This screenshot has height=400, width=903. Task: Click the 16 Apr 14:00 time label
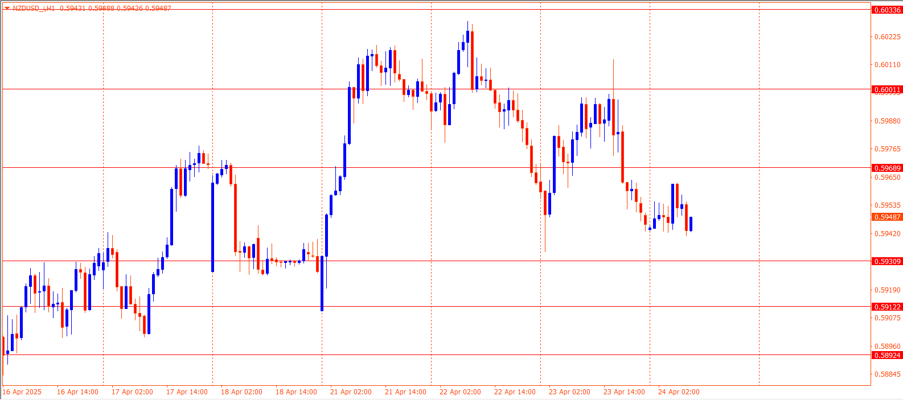pos(77,392)
